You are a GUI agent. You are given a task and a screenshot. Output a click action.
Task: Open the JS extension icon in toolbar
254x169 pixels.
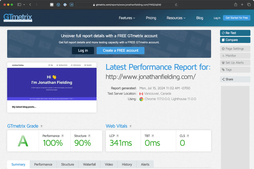pyautogui.click(x=71, y=5)
